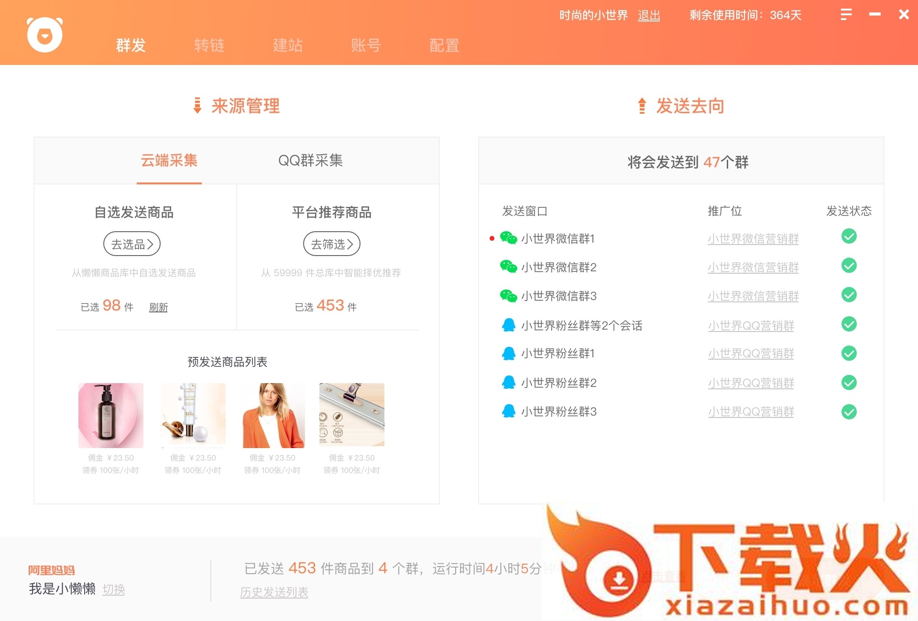Click the up-arrow icon beside 发送去向
The width and height of the screenshot is (918, 621).
[x=642, y=105]
